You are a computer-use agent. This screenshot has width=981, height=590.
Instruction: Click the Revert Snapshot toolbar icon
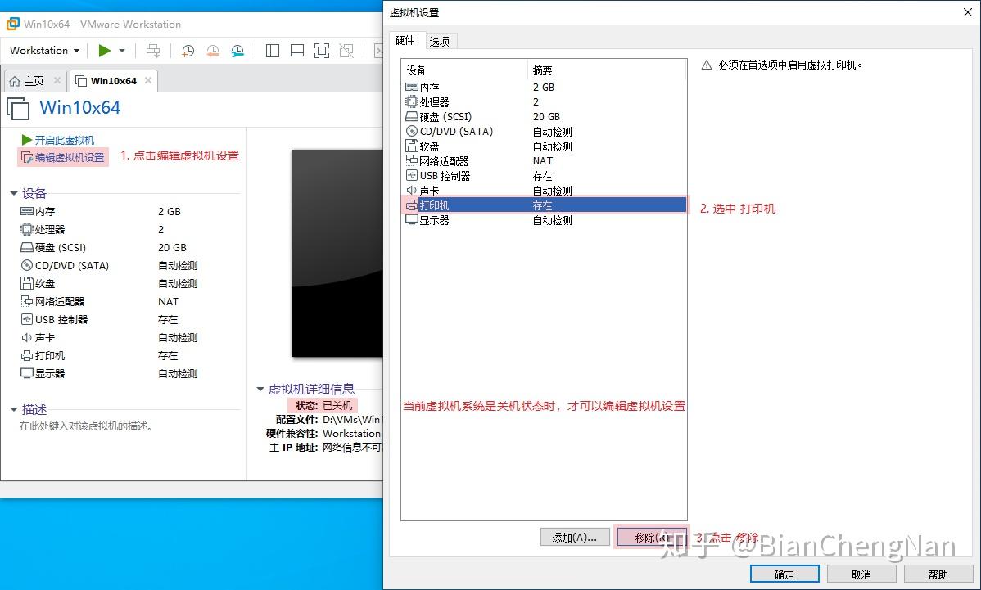[x=213, y=51]
